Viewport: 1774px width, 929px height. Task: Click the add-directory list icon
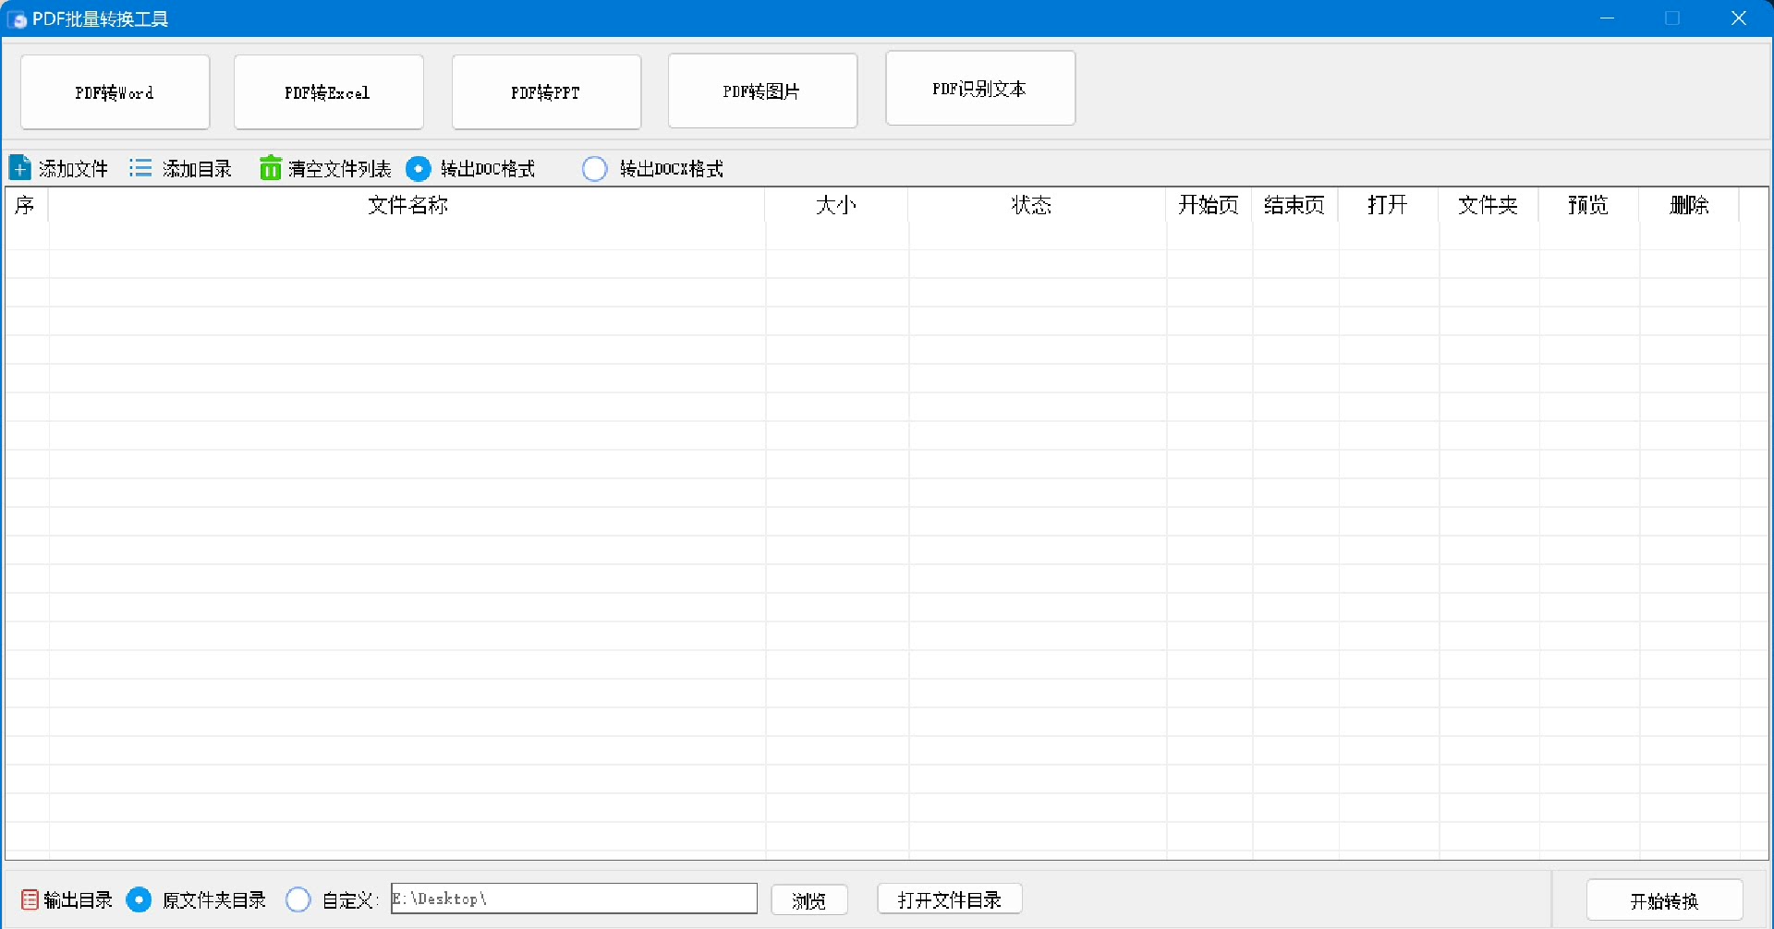140,168
